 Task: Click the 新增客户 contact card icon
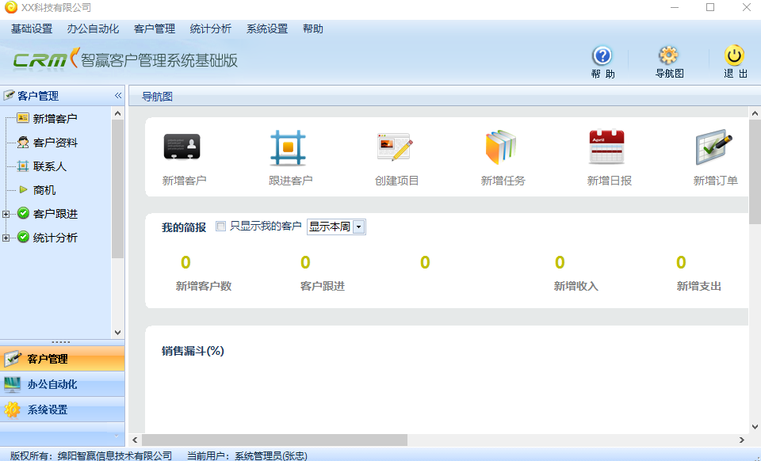(182, 147)
